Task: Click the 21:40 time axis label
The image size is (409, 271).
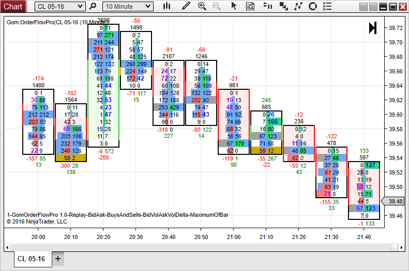Action: click(x=364, y=237)
